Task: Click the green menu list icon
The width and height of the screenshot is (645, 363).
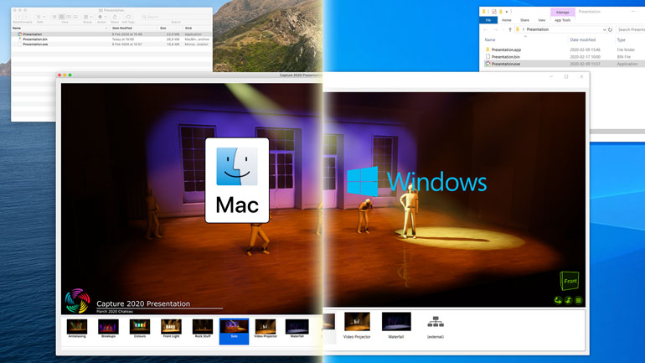Action: 578,300
